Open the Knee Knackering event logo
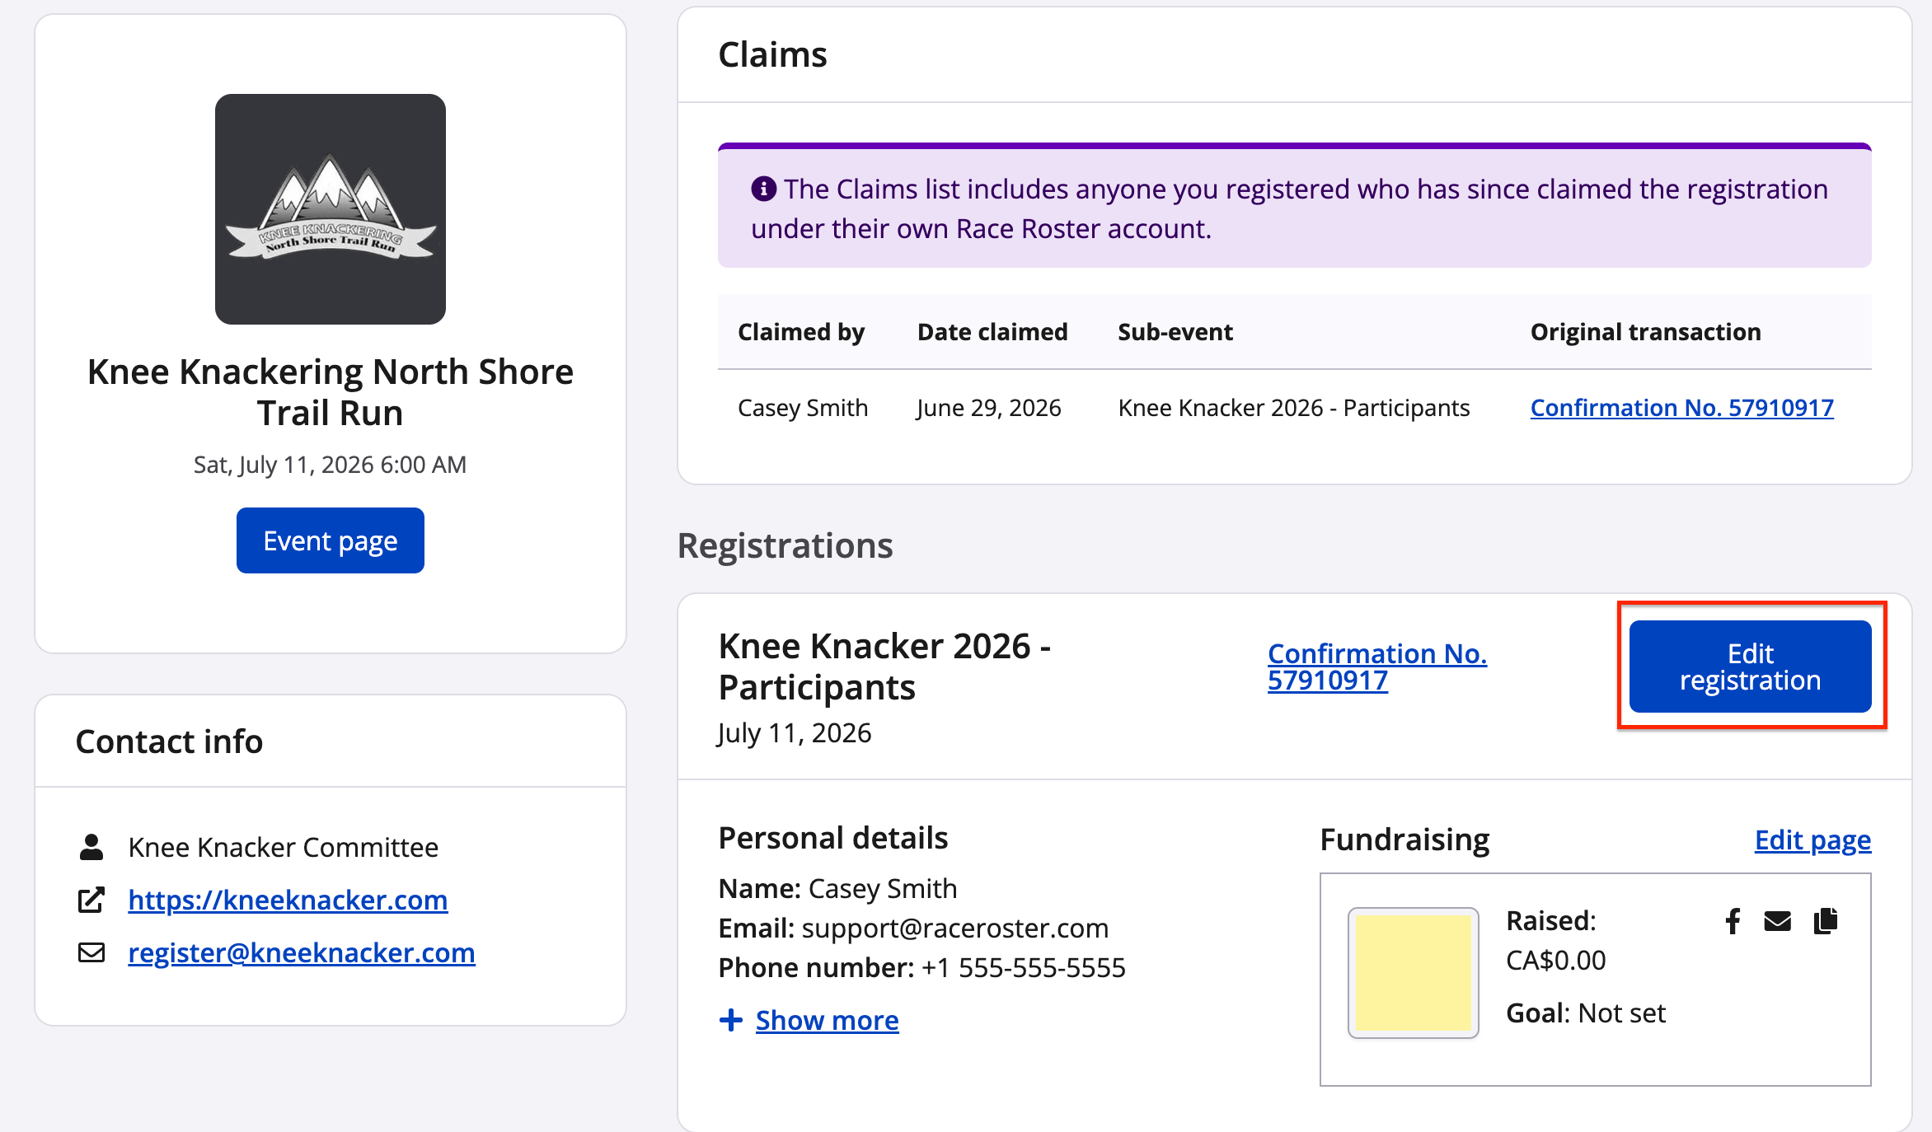1932x1132 pixels. coord(331,209)
